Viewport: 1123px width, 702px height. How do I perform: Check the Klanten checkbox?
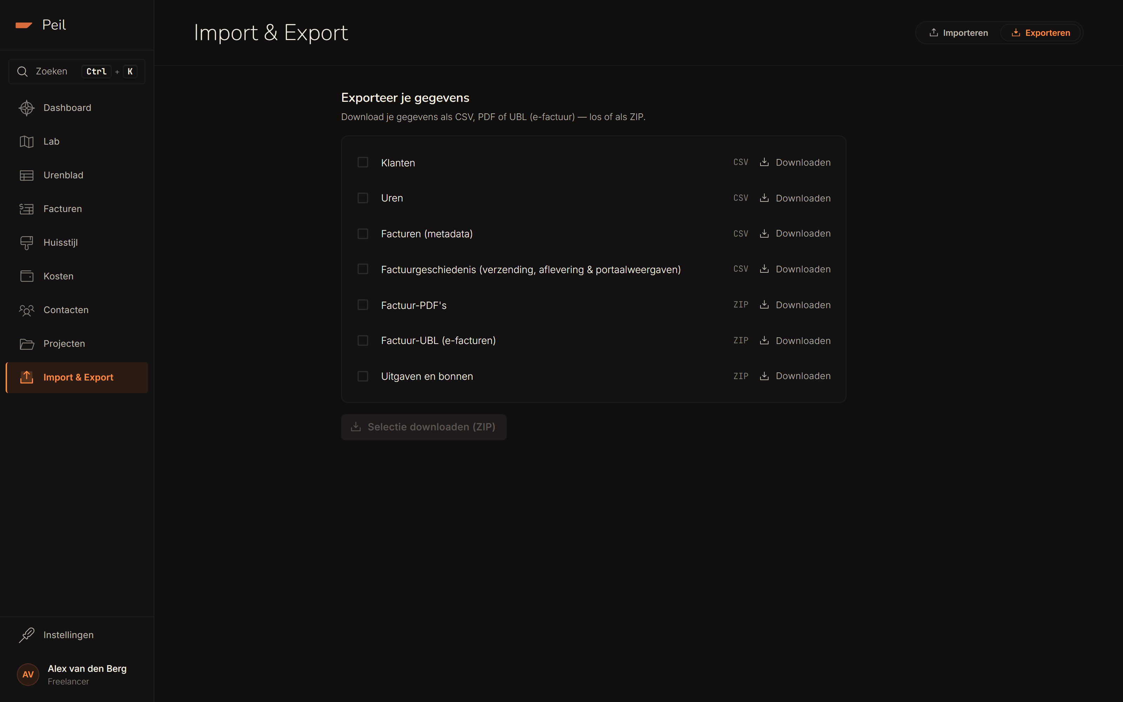(363, 162)
